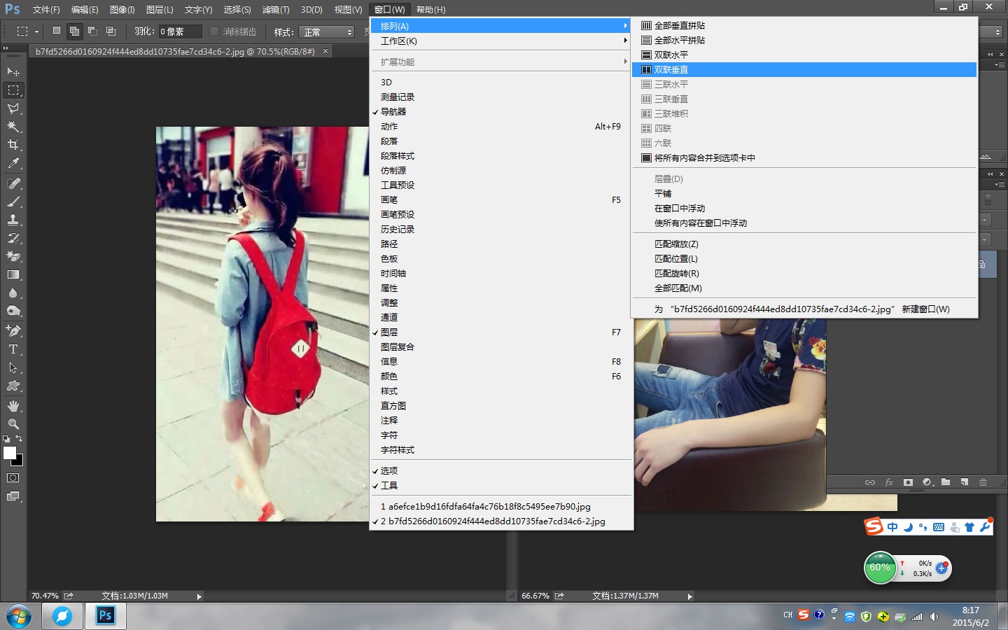
Task: Select the Crop tool
Action: 13,145
